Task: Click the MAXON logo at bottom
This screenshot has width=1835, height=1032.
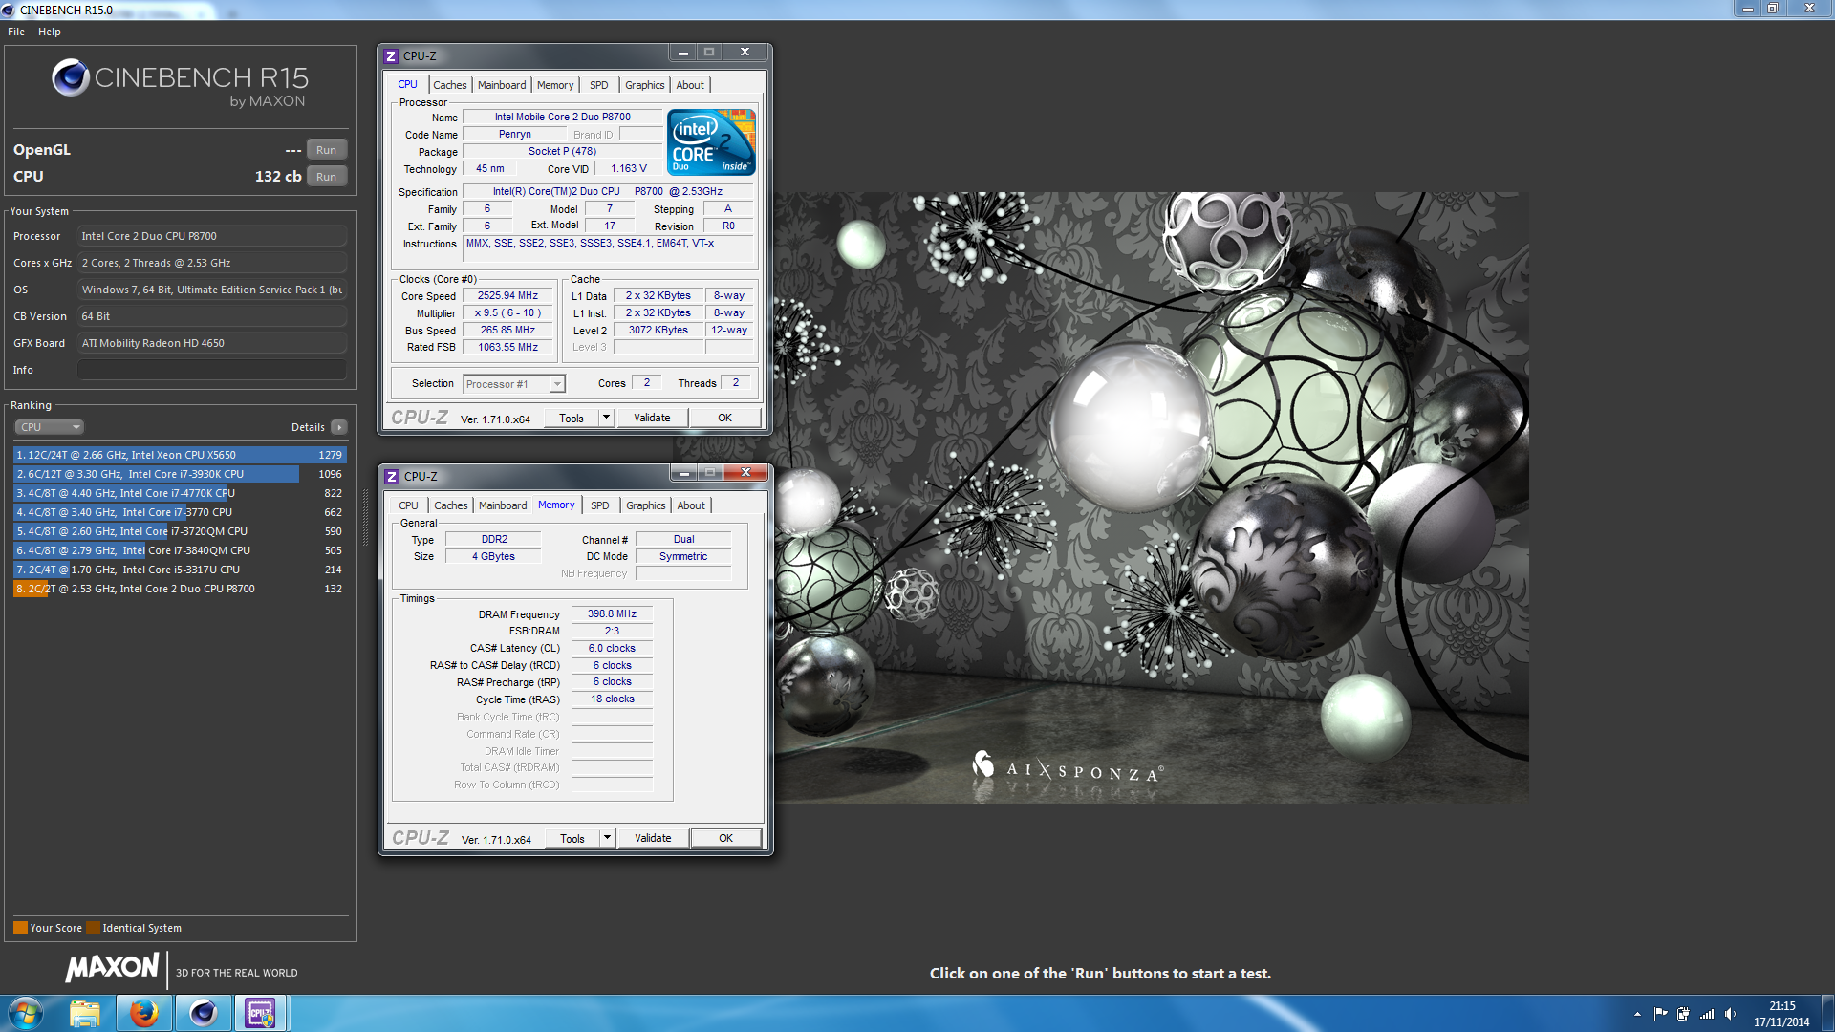Action: point(112,967)
